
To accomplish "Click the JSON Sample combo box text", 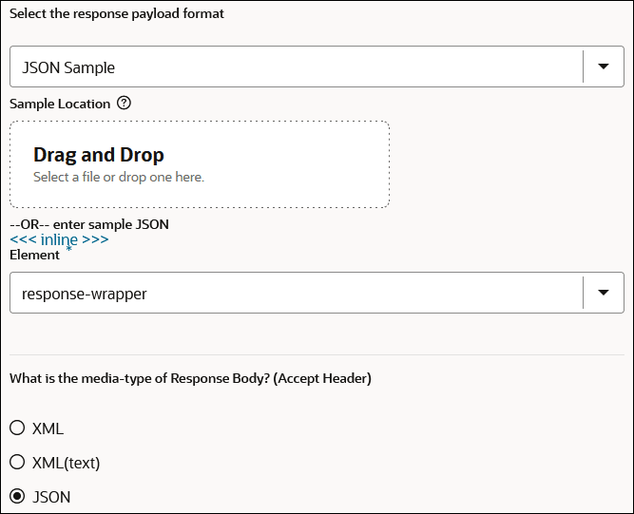I will 68,67.
